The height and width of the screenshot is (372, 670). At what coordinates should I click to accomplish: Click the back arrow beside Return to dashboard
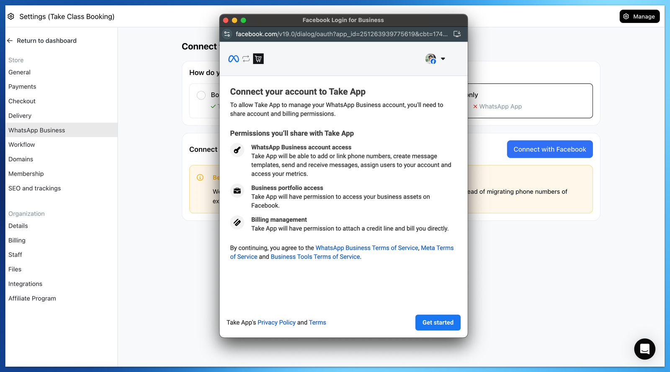coord(10,41)
